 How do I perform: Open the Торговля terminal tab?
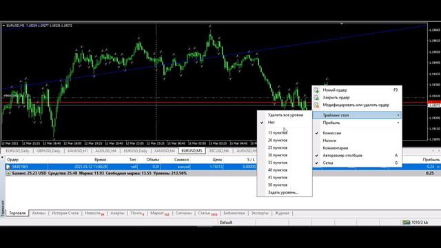(x=17, y=213)
